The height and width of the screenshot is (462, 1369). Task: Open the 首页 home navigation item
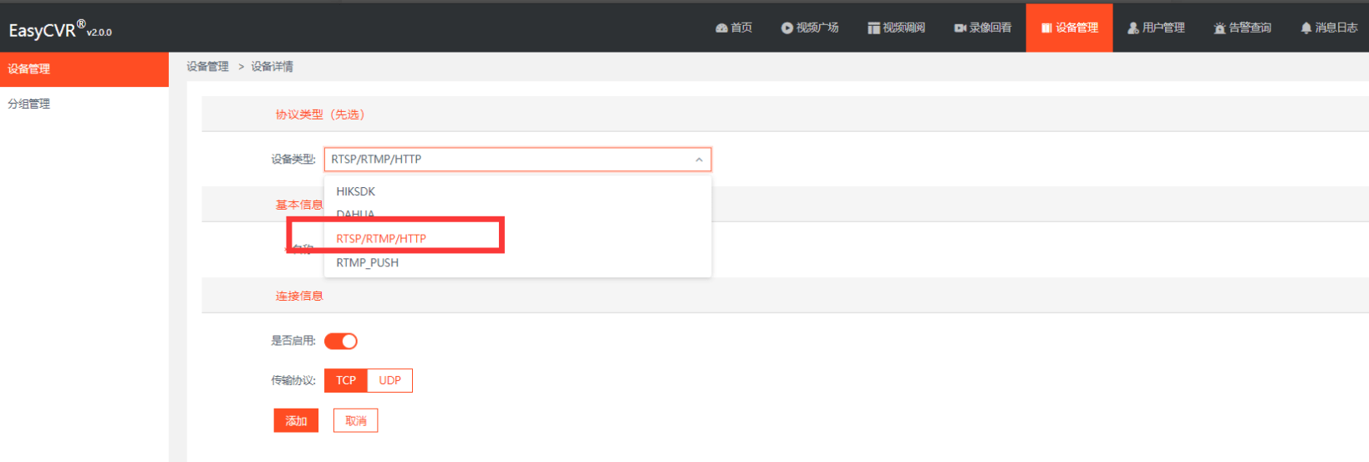734,28
